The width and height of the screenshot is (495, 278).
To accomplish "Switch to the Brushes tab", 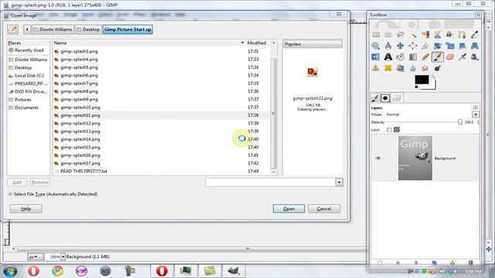I will [x=385, y=98].
